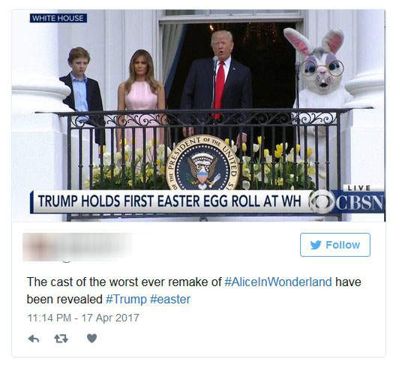Click the tweet text starting 'The cast of'
This screenshot has width=399, height=368.
click(x=194, y=291)
